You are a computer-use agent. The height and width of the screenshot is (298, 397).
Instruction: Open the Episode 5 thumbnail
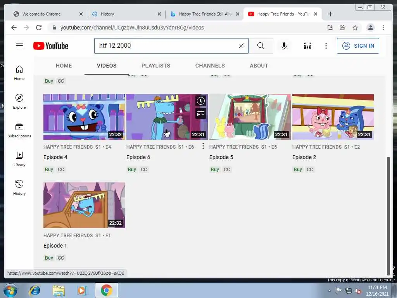[250, 117]
